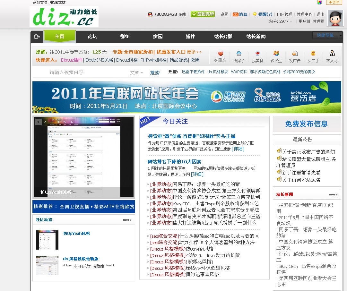This screenshot has width=347, height=291.
Task: Click 退出 to log out
Action: tap(320, 14)
